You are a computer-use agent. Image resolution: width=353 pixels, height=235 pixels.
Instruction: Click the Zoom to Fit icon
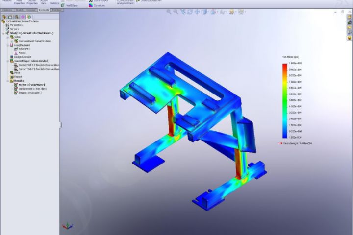coord(169,12)
